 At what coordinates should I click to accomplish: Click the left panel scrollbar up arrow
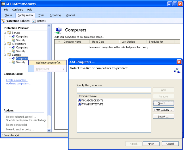49,26
